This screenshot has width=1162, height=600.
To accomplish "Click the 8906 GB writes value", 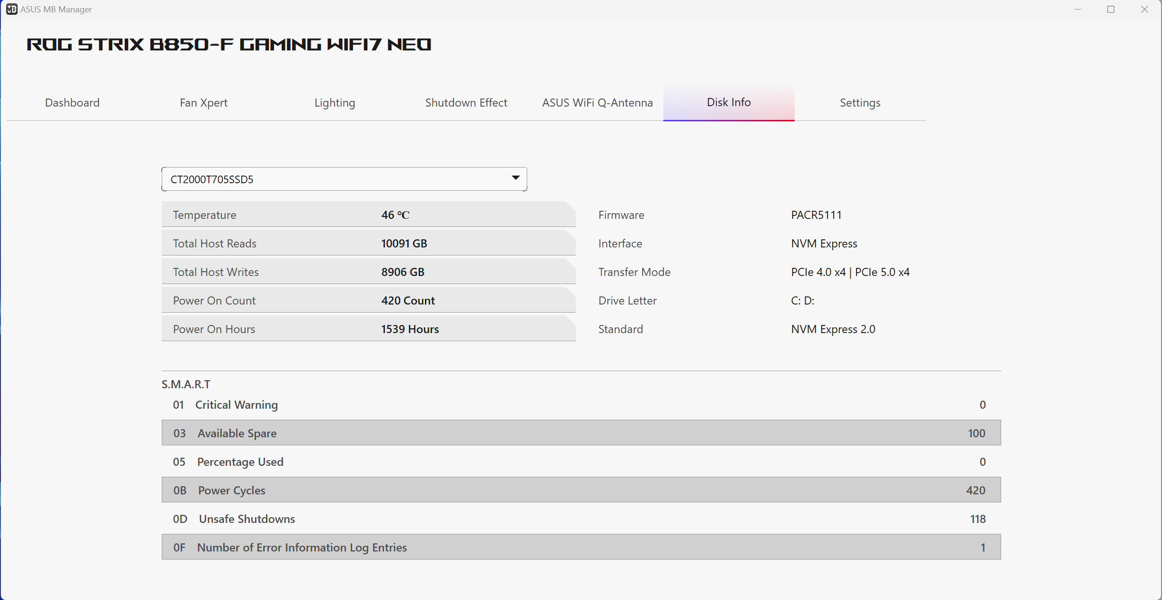I will [403, 272].
